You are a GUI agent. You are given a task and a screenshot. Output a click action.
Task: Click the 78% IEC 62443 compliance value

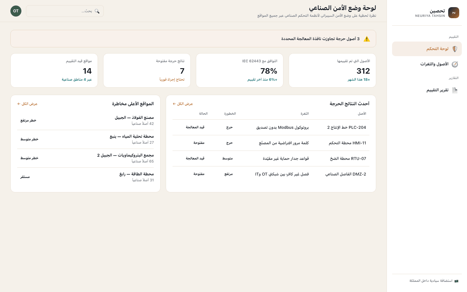pyautogui.click(x=269, y=71)
